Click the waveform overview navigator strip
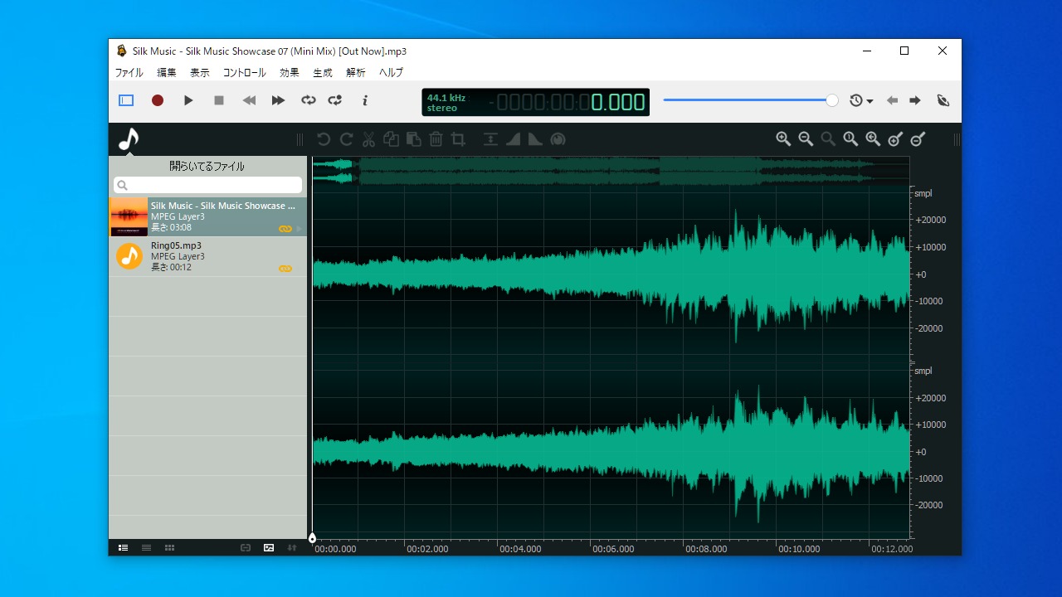The width and height of the screenshot is (1062, 597). 611,171
